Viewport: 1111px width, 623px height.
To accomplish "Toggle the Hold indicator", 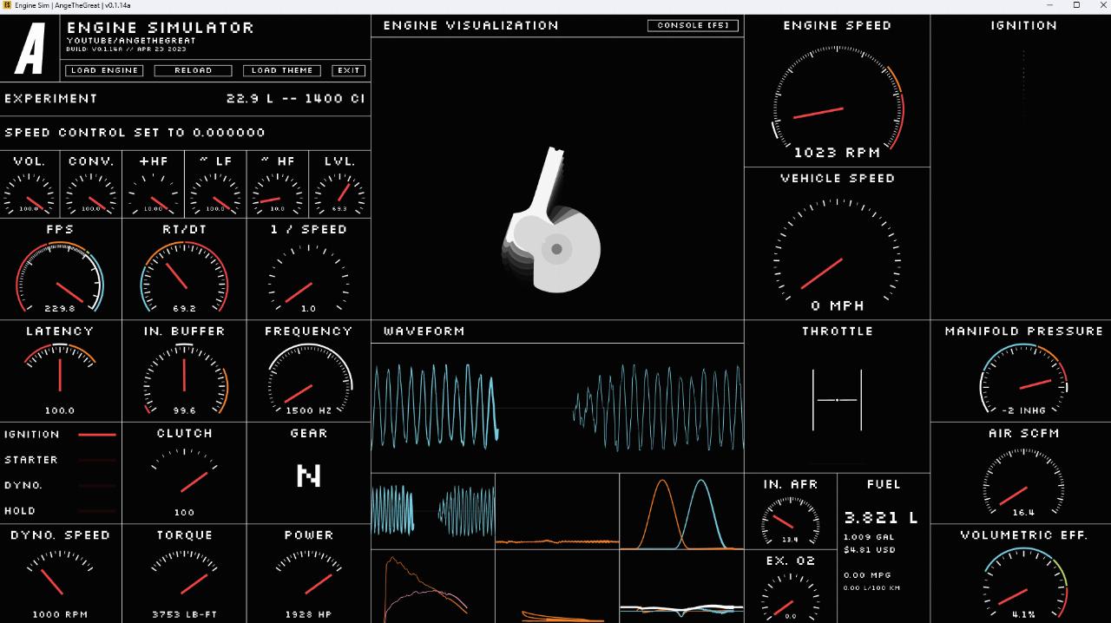I will pyautogui.click(x=60, y=511).
